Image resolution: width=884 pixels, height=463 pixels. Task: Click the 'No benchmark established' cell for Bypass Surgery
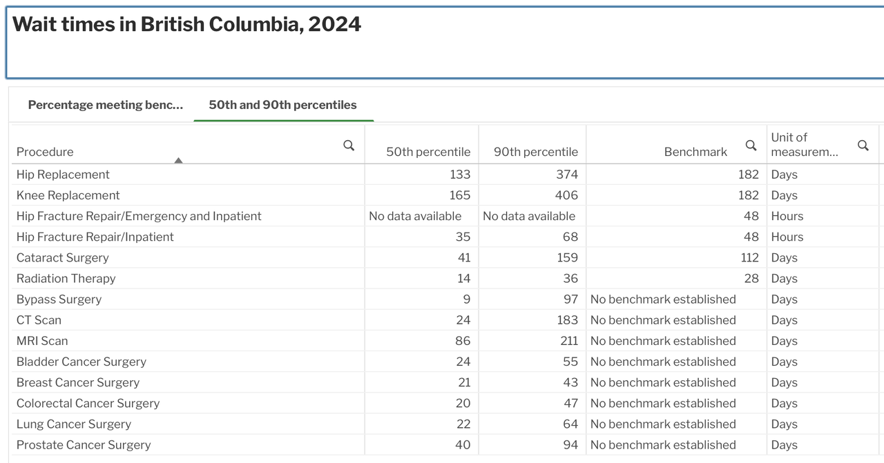(663, 299)
